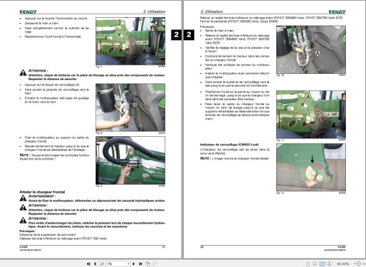The width and height of the screenshot is (366, 267).
Task: Click the zoom out minus button
Action: 359,264
